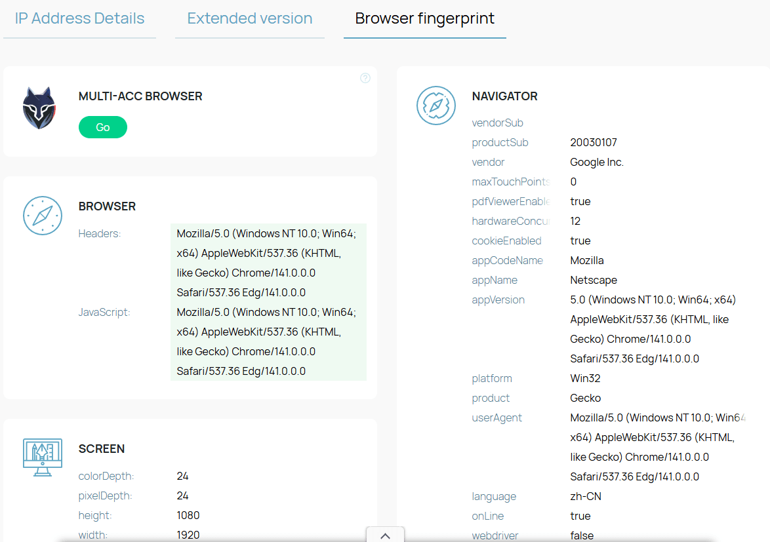Click the vendor value Google Inc.
Image resolution: width=770 pixels, height=542 pixels.
[x=597, y=162]
